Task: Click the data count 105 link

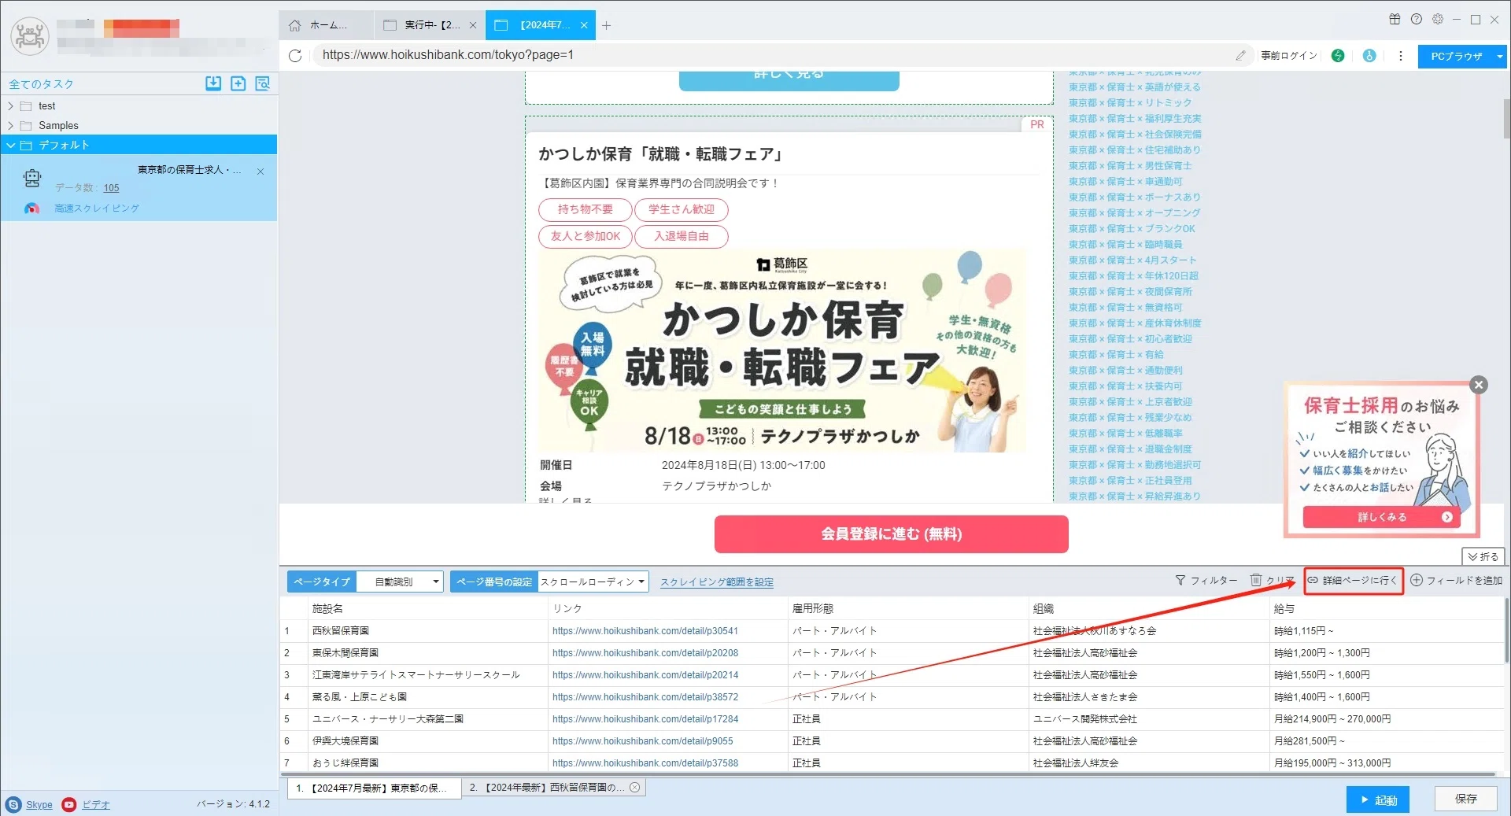Action: coord(111,188)
